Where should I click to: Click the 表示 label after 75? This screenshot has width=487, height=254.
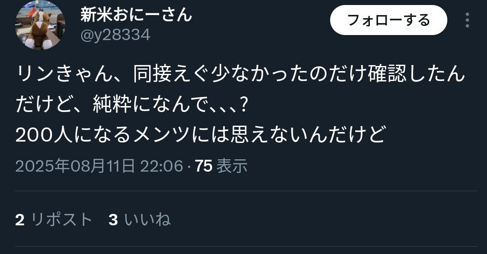coord(232,166)
